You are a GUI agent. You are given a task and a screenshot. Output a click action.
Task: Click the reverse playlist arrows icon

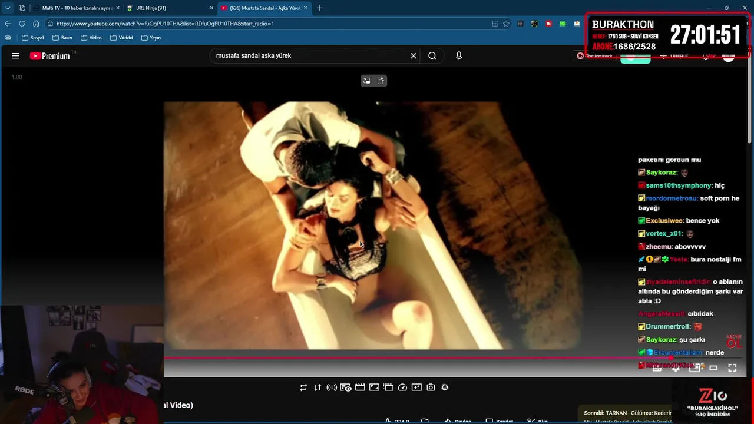point(318,387)
